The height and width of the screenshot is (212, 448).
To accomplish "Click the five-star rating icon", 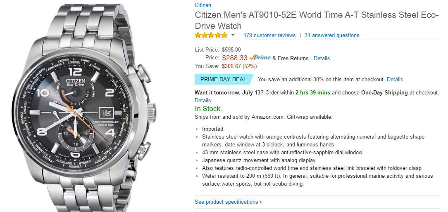I will click(x=211, y=35).
